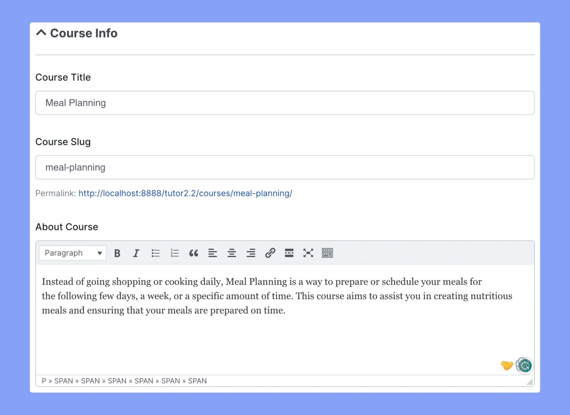Collapse the Course Info section
Viewport: 570px width, 415px height.
pyautogui.click(x=41, y=33)
